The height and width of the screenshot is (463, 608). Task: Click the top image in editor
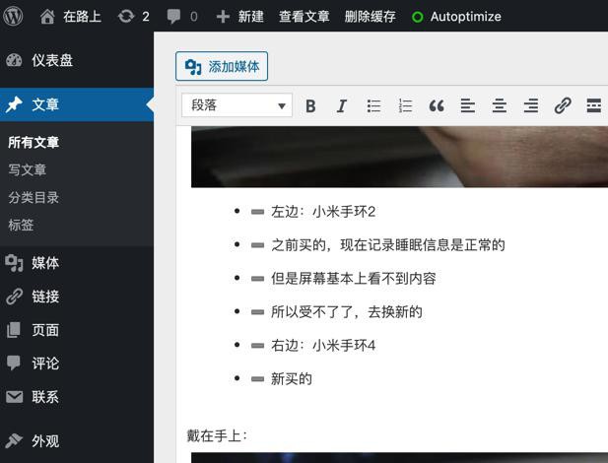tap(399, 157)
